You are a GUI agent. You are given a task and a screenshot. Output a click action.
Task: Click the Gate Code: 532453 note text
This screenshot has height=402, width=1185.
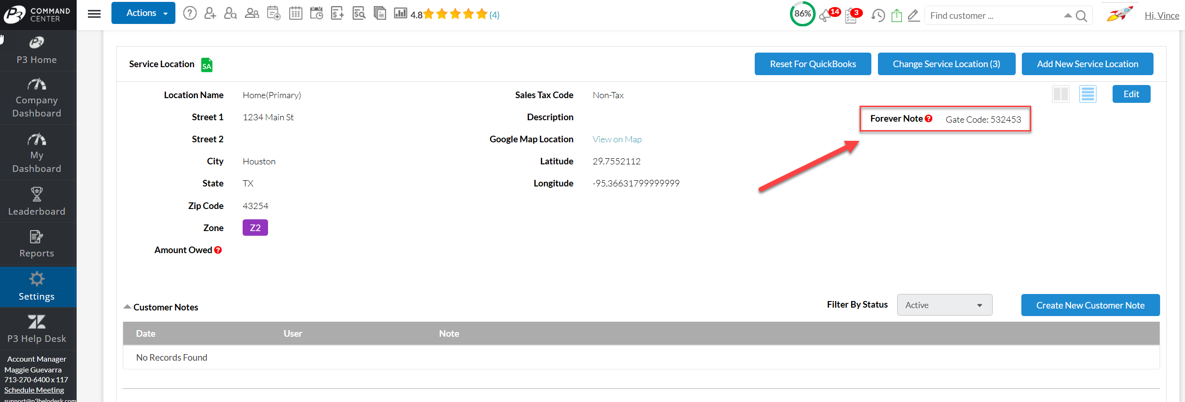point(983,119)
